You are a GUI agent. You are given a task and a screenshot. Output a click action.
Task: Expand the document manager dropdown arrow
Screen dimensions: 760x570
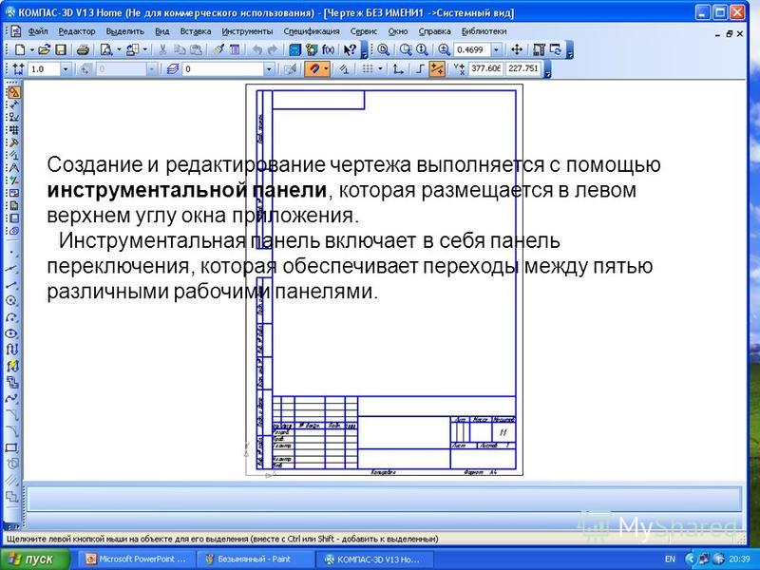coord(145,50)
